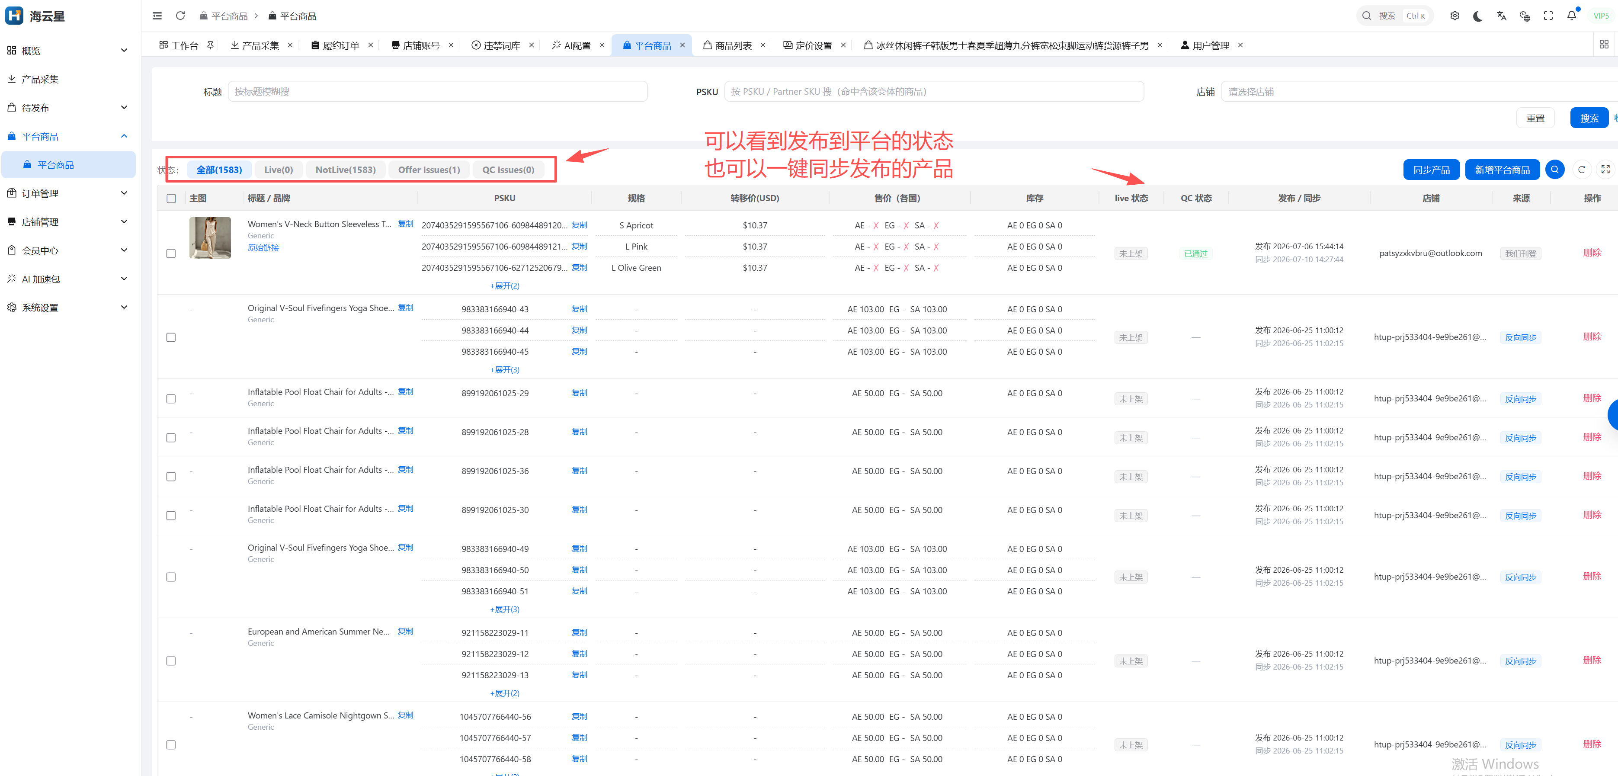Click the 海云星 logo icon
1618x776 pixels.
(x=14, y=16)
